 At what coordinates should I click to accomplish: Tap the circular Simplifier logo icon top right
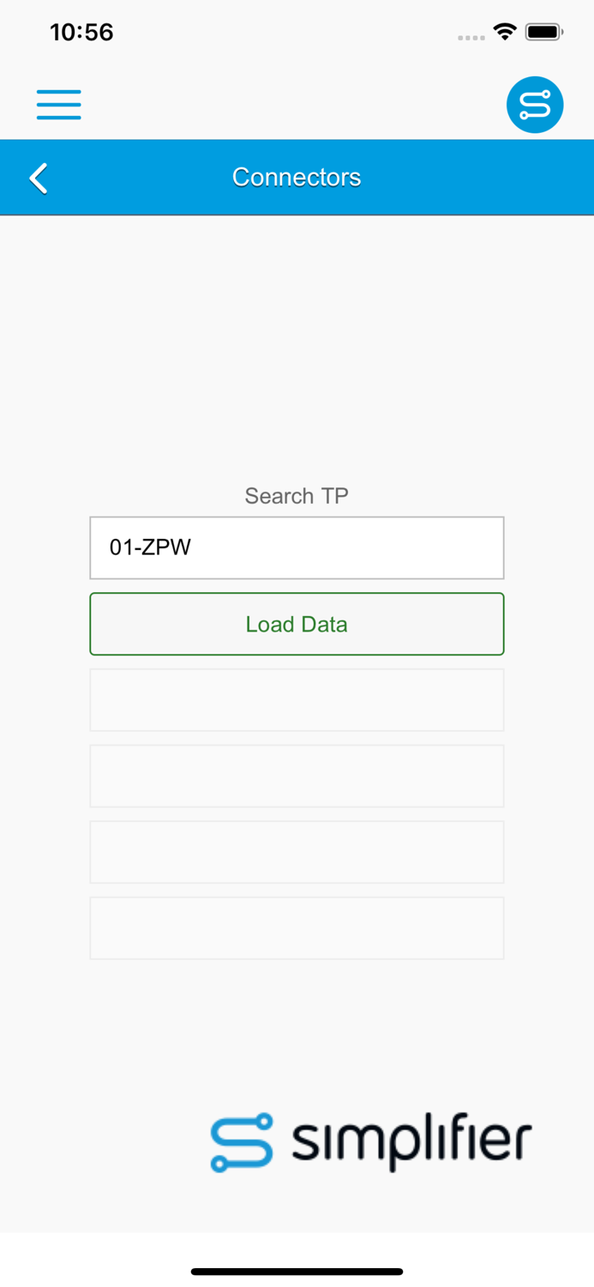coord(534,104)
